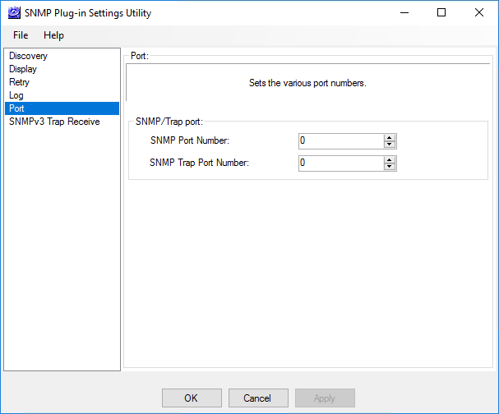Open SNMPv3 Trap Receive settings
The height and width of the screenshot is (414, 499).
pos(54,122)
